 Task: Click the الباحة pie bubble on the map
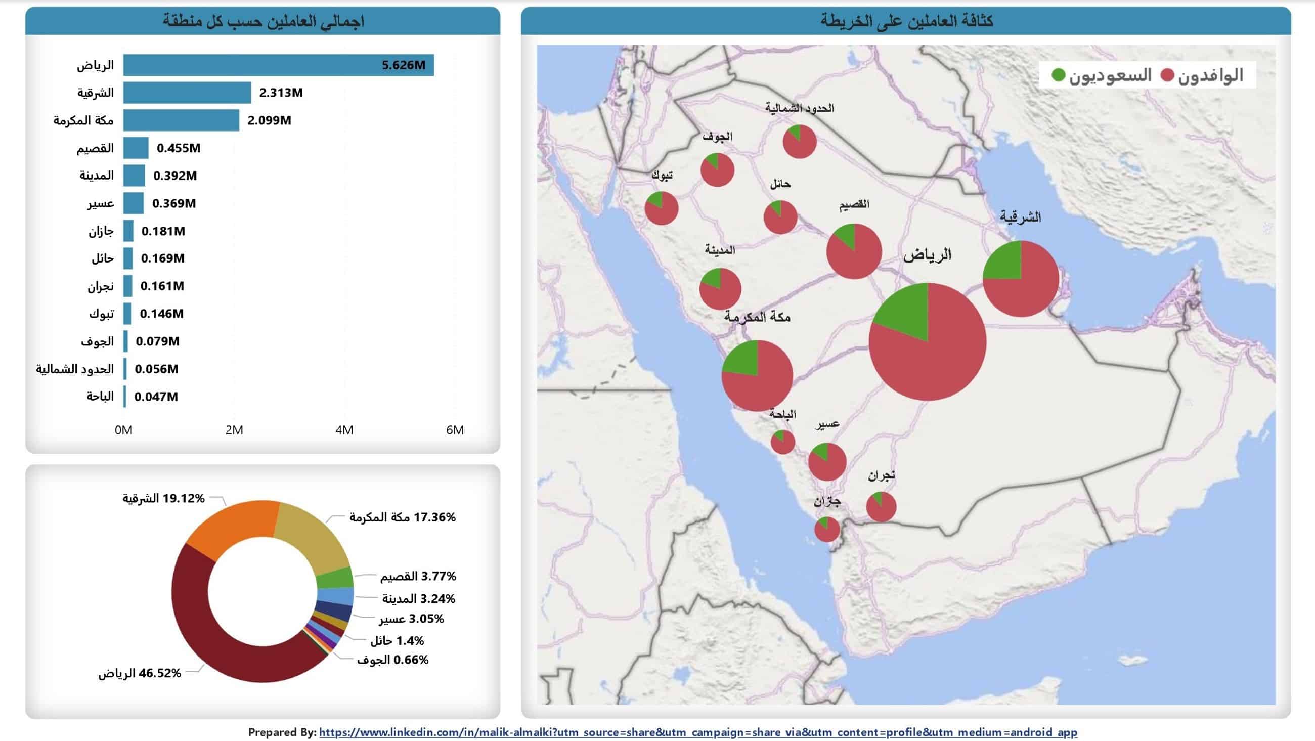click(782, 442)
